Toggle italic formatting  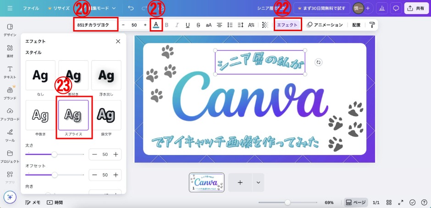(177, 25)
